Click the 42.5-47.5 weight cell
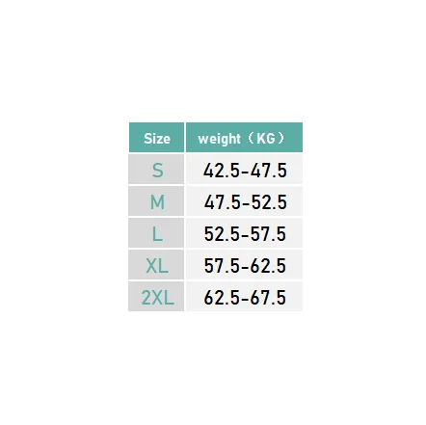Image resolution: width=426 pixels, height=425 pixels. coord(244,169)
